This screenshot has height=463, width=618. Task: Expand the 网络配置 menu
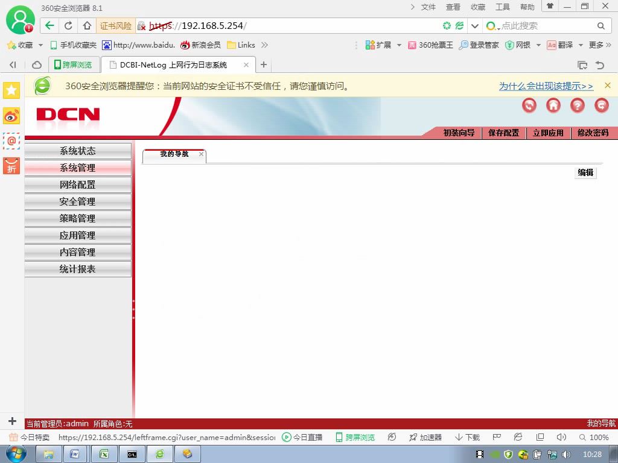click(78, 184)
